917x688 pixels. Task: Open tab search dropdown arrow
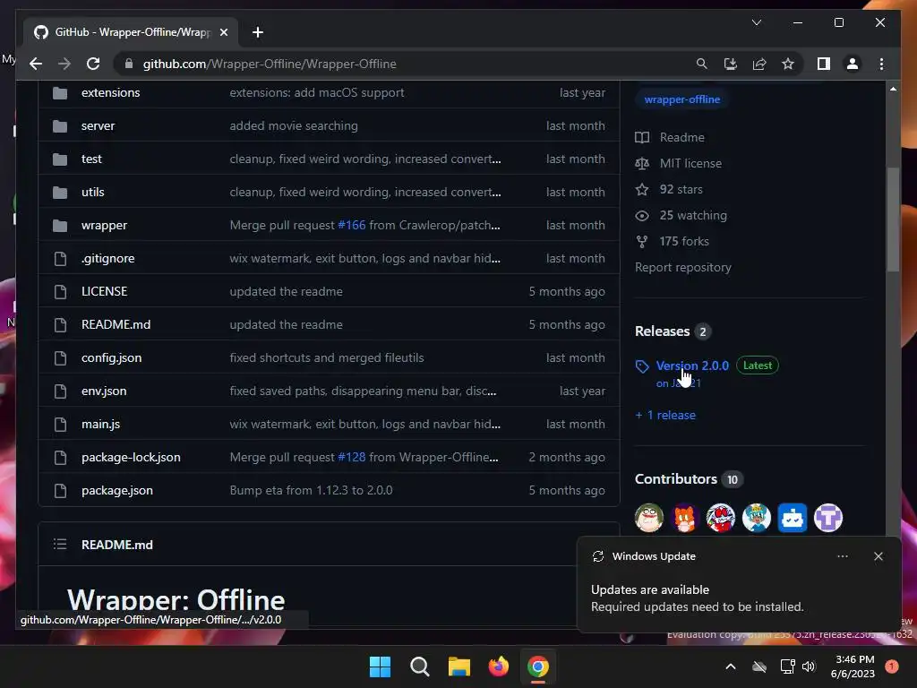pos(756,22)
